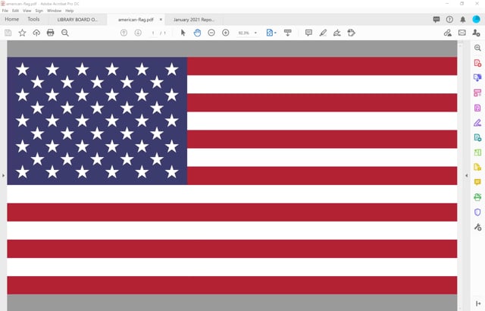Open the View menu
This screenshot has height=311, width=485.
(x=27, y=11)
